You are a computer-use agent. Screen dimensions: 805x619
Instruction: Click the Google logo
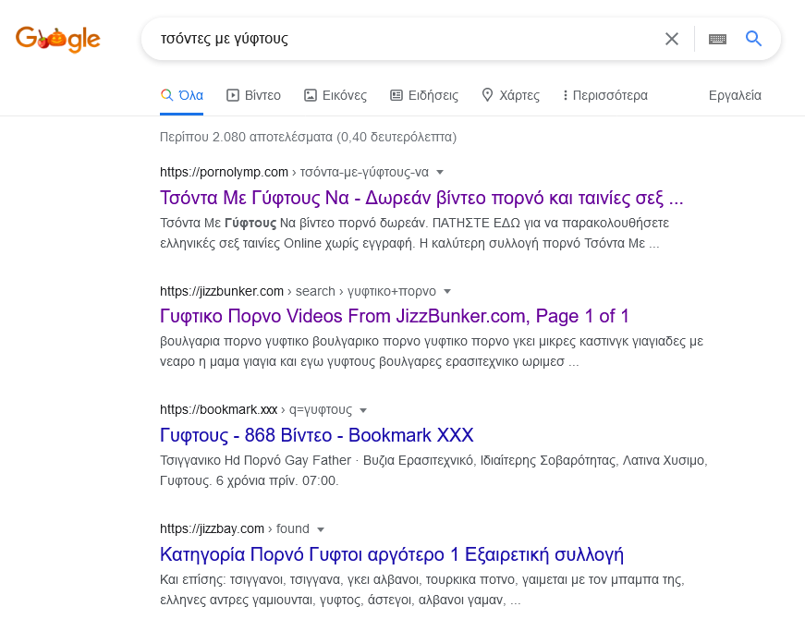[x=57, y=39]
